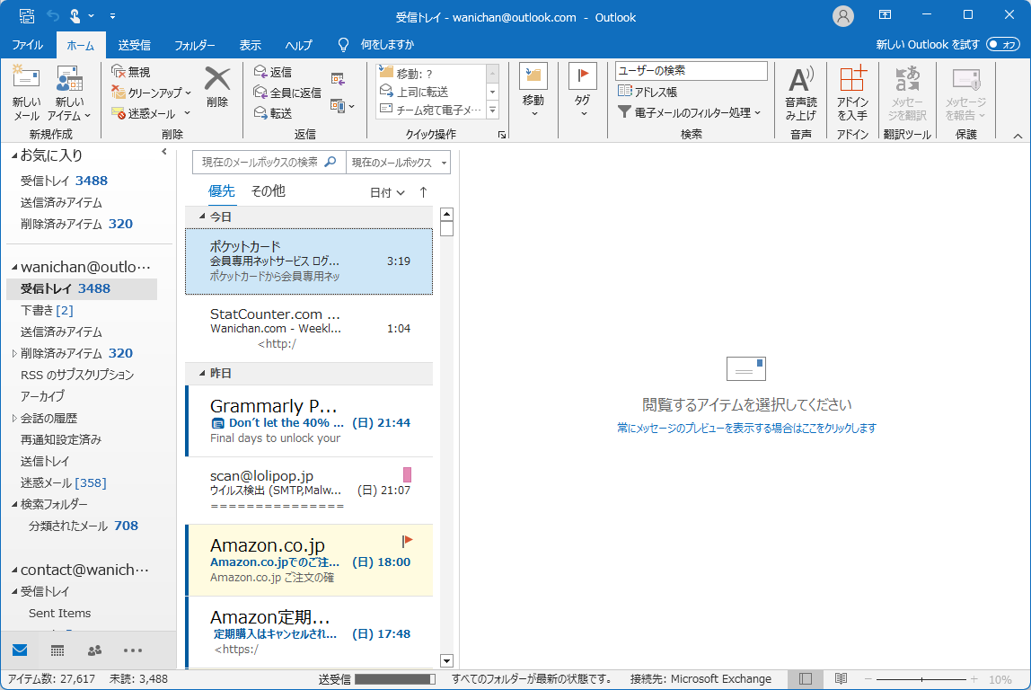Click the ユーザーの検索 input field
The width and height of the screenshot is (1031, 690).
click(691, 70)
